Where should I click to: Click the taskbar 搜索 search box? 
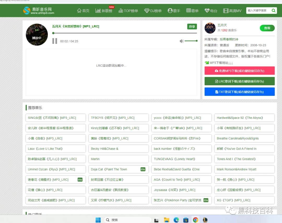coord(127,220)
